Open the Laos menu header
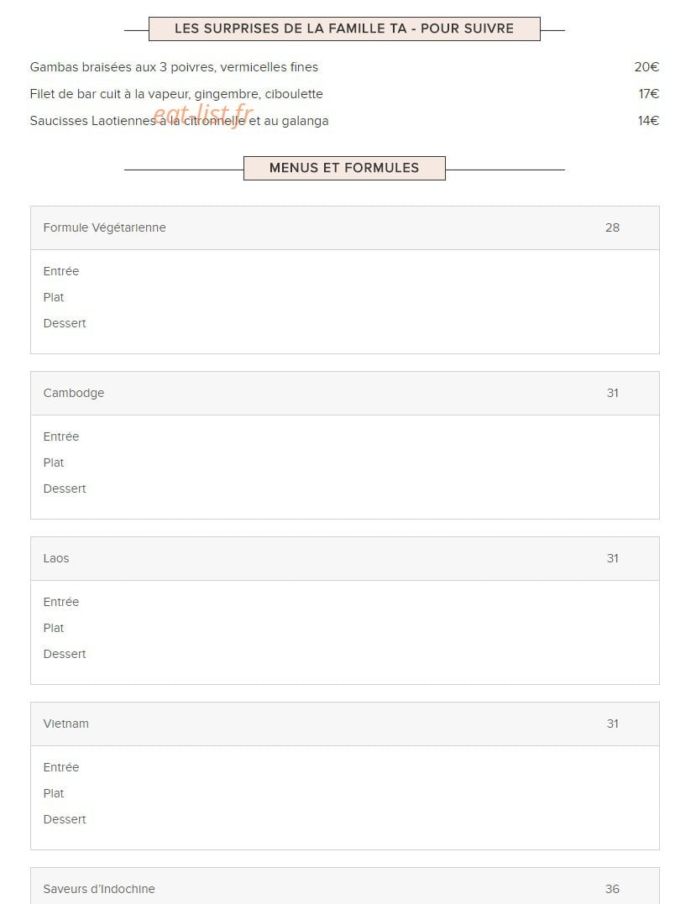 pyautogui.click(x=345, y=559)
